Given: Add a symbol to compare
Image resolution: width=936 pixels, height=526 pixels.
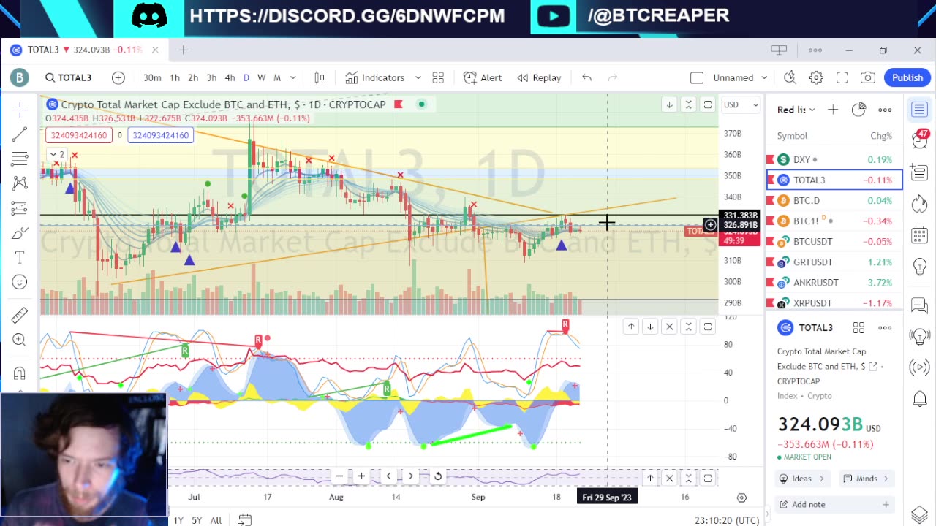Looking at the screenshot, I should click(118, 77).
